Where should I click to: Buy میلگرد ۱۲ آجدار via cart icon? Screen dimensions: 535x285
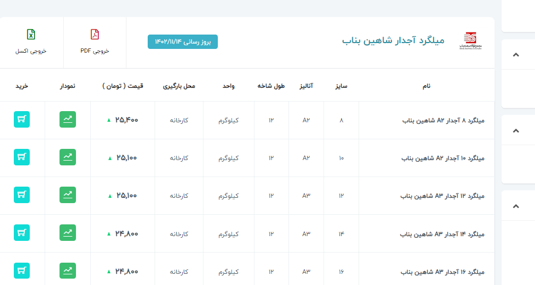[22, 195]
